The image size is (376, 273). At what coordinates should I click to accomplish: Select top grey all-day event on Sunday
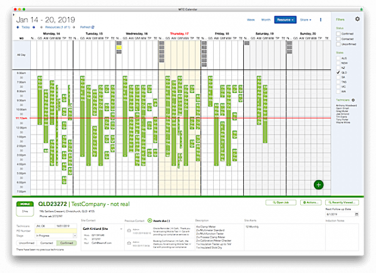click(x=290, y=43)
